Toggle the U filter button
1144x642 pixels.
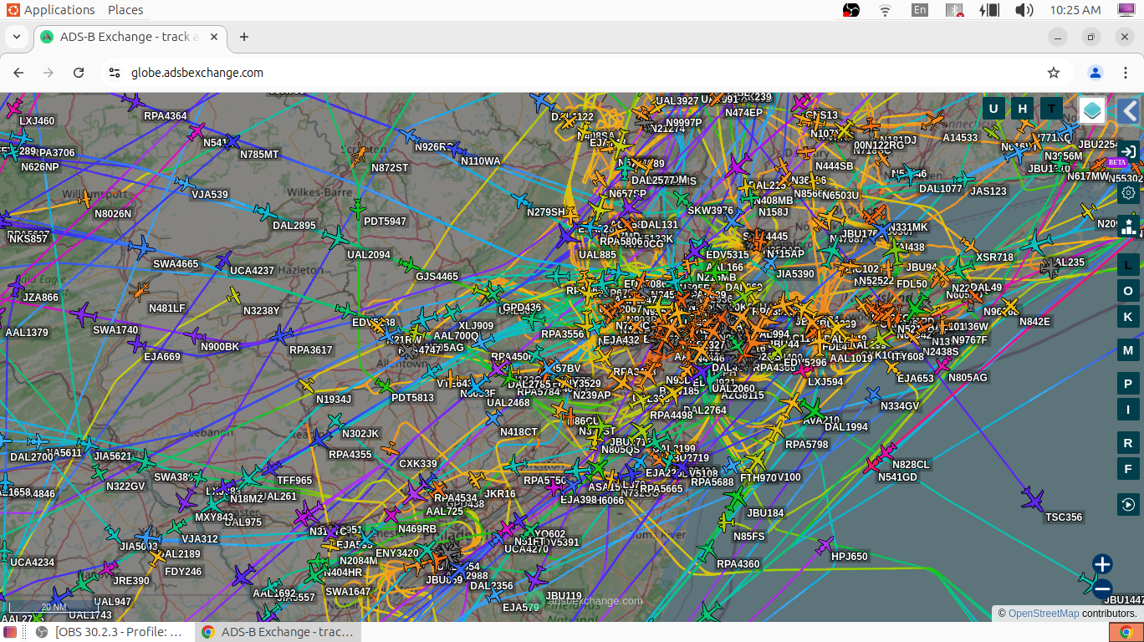[993, 108]
